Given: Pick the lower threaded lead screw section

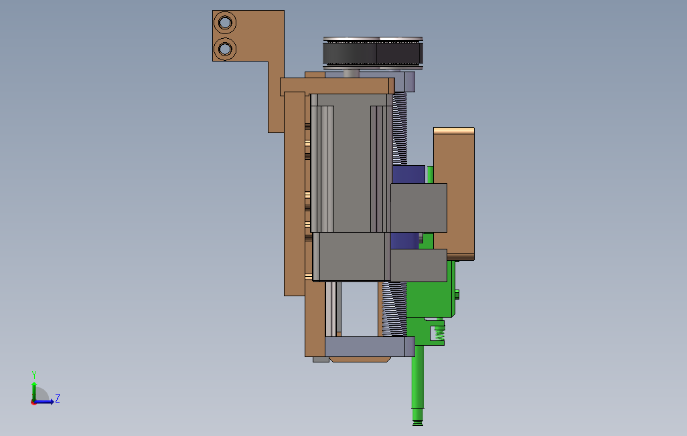Looking at the screenshot, I should pos(394,309).
